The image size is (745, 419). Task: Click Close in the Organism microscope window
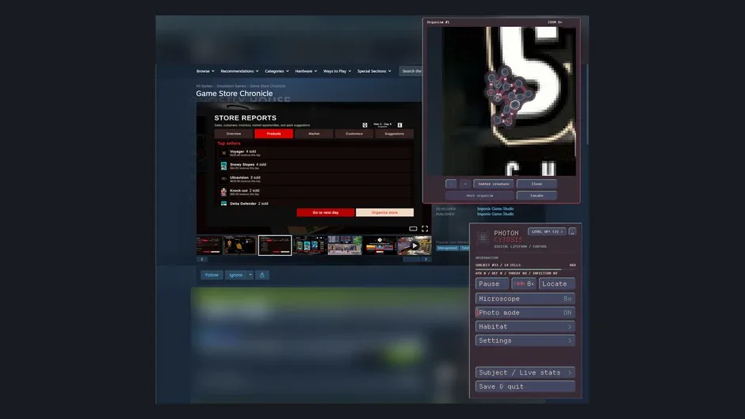[537, 184]
